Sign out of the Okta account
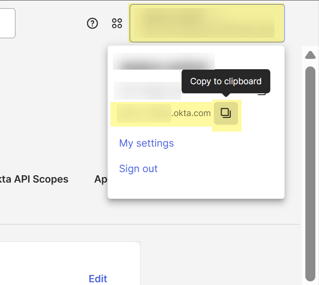This screenshot has height=285, width=319. pyautogui.click(x=138, y=168)
